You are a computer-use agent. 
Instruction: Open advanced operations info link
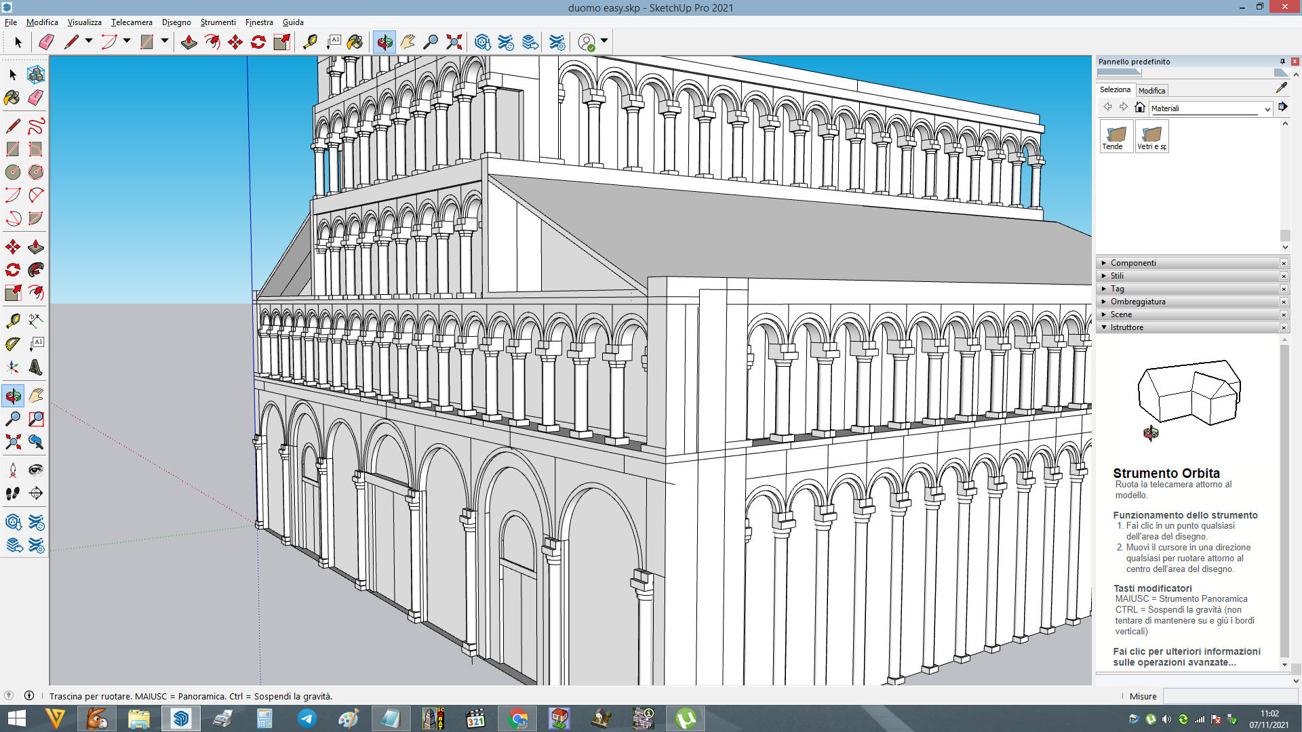[1186, 657]
